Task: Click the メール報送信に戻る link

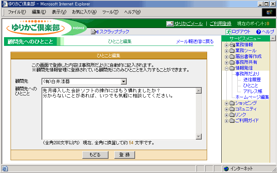Action: (x=195, y=42)
